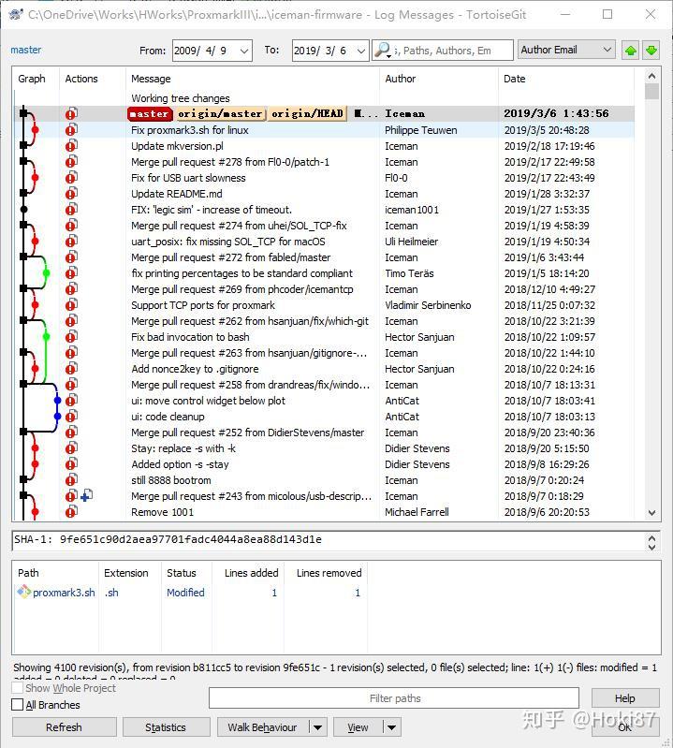Click the 'origin/HEAD' ref label
The width and height of the screenshot is (673, 748).
(x=307, y=113)
